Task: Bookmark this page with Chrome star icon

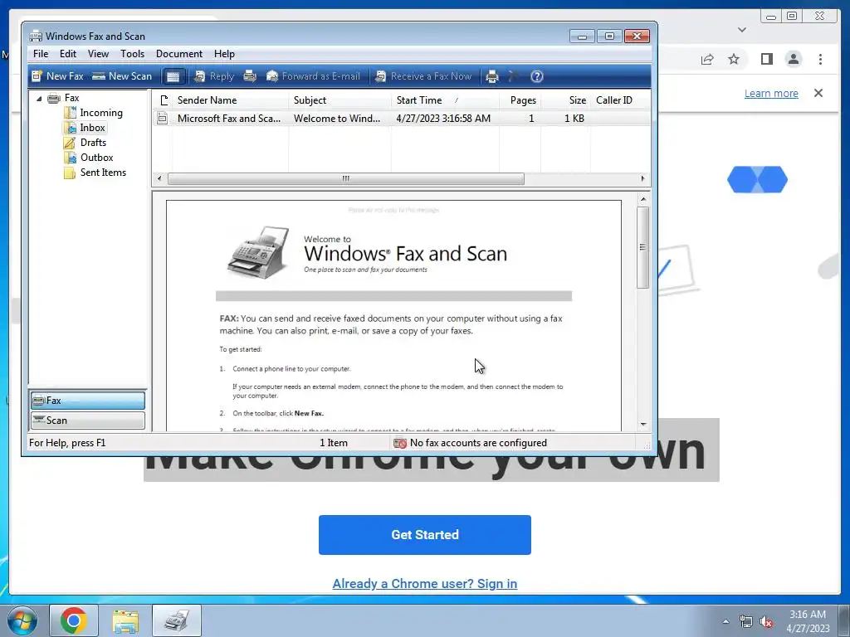Action: point(734,59)
